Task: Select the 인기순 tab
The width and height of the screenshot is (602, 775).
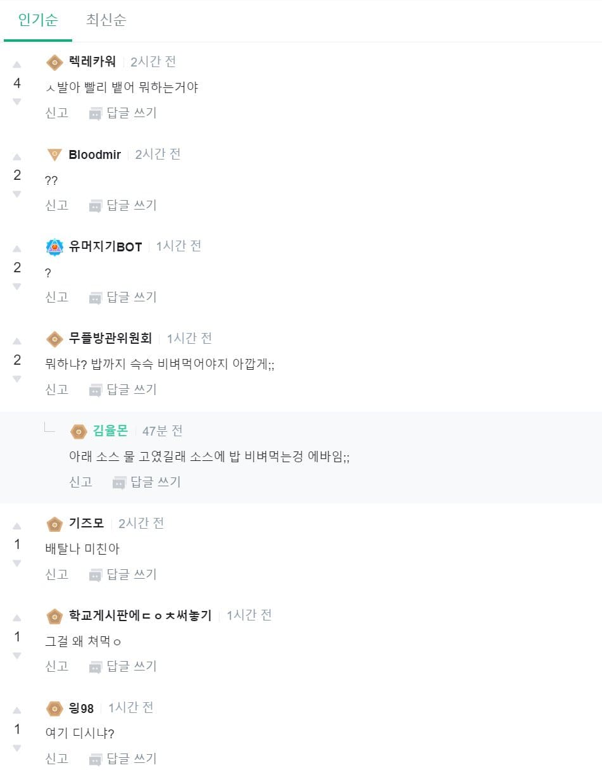Action: pos(38,20)
